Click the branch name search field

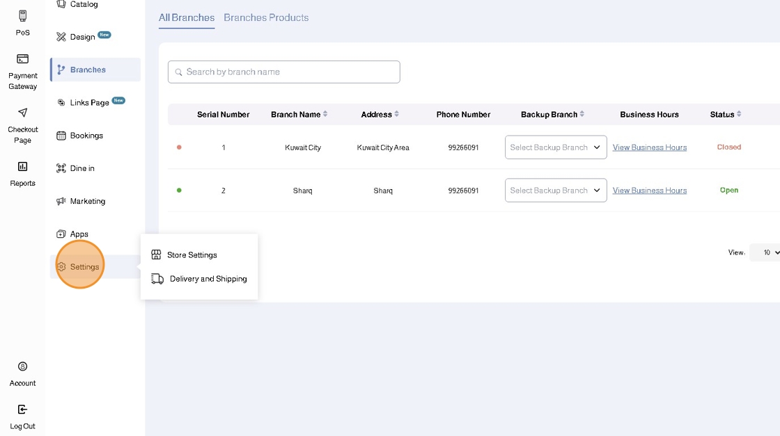point(284,72)
